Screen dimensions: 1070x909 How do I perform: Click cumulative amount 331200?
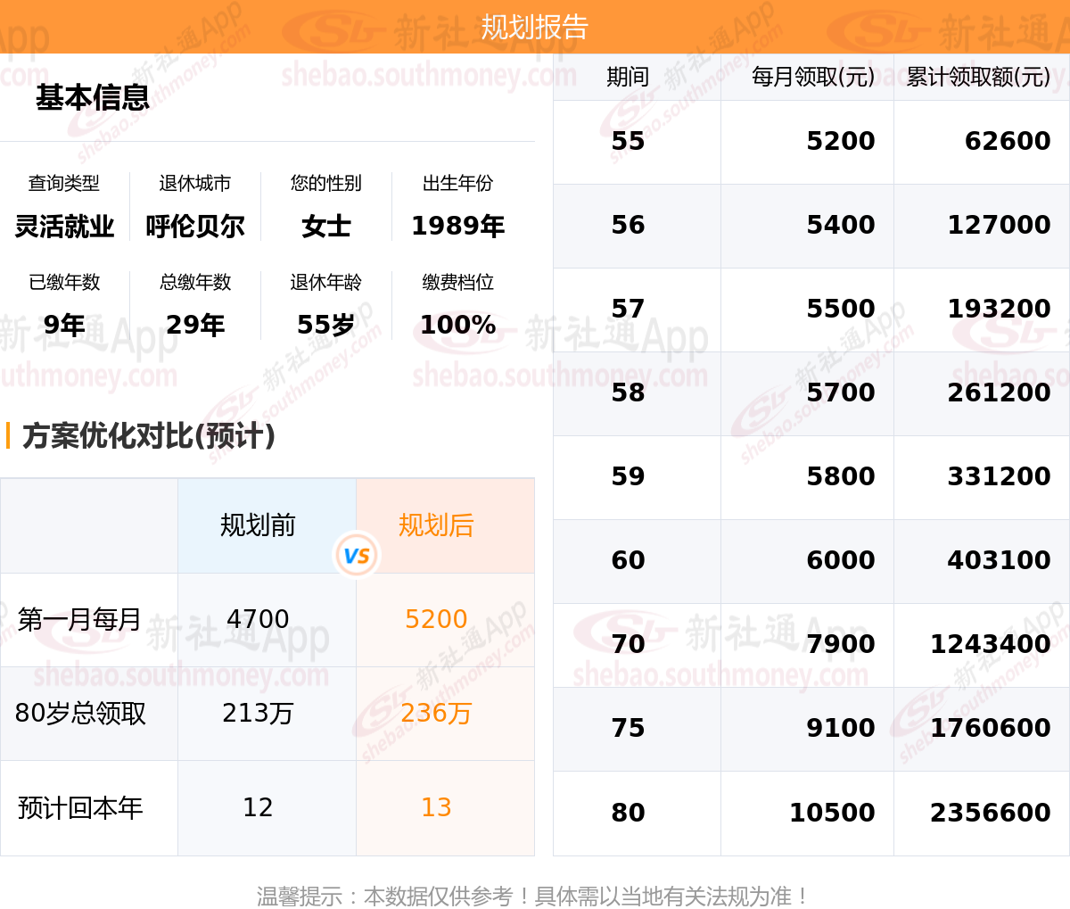999,476
